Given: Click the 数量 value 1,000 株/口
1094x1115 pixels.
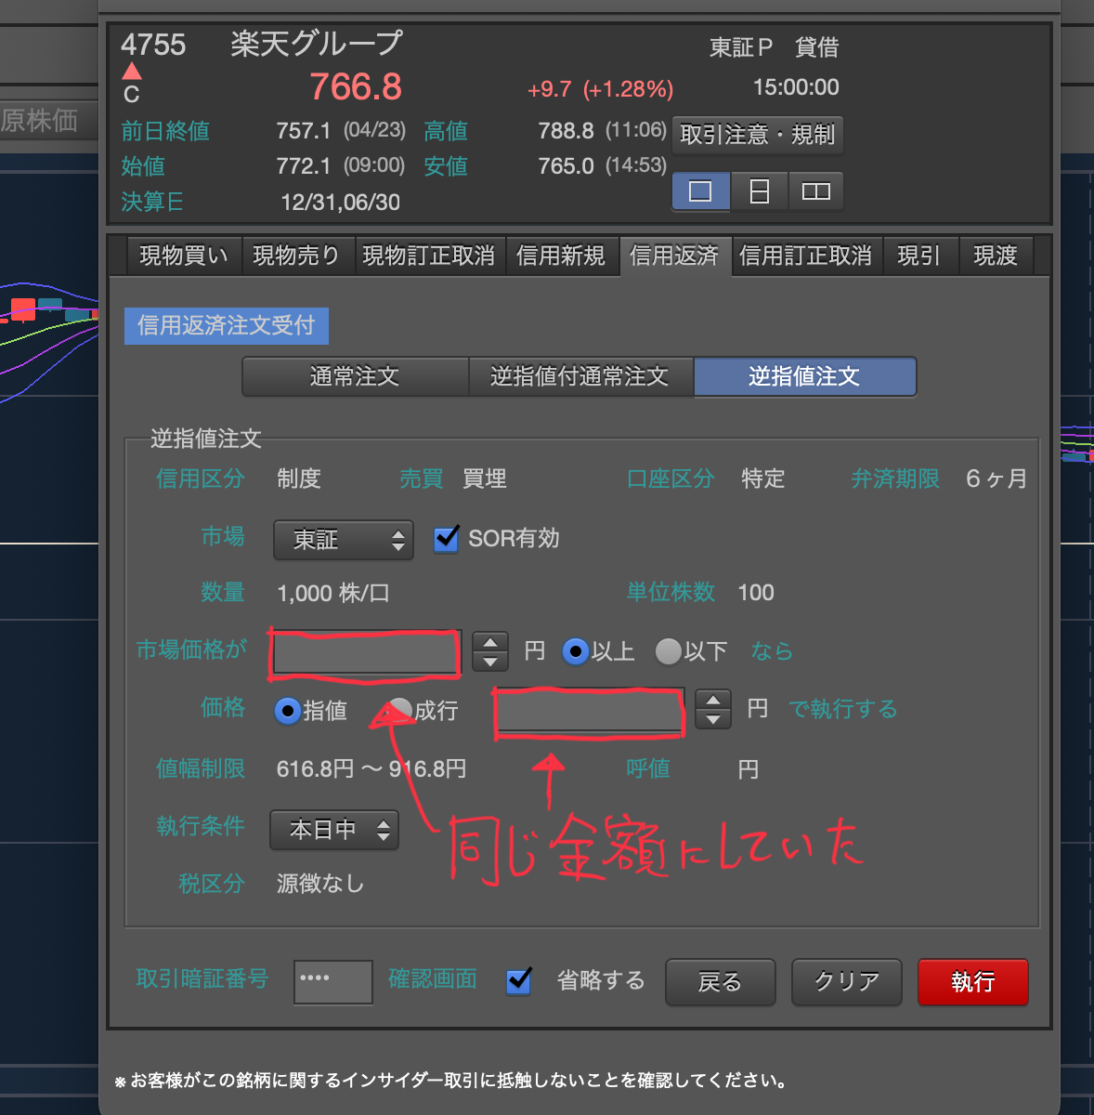Looking at the screenshot, I should [332, 593].
